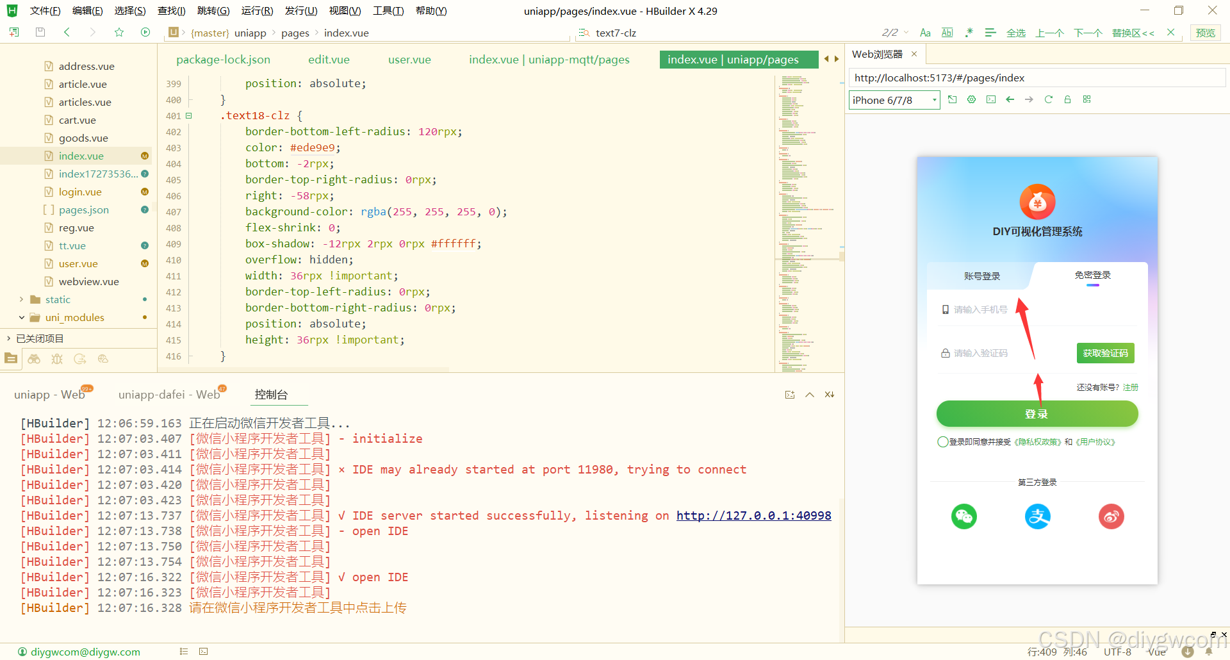Toggle the browser lock icon
The height and width of the screenshot is (660, 1230).
click(x=1068, y=99)
